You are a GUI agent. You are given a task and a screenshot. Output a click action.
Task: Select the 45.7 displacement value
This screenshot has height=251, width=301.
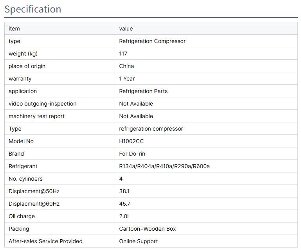(x=125, y=204)
